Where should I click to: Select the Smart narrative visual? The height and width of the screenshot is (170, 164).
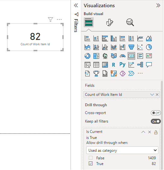[87, 74]
